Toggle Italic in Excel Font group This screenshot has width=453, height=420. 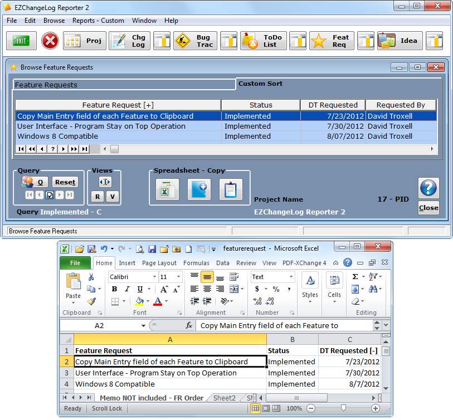click(x=127, y=289)
